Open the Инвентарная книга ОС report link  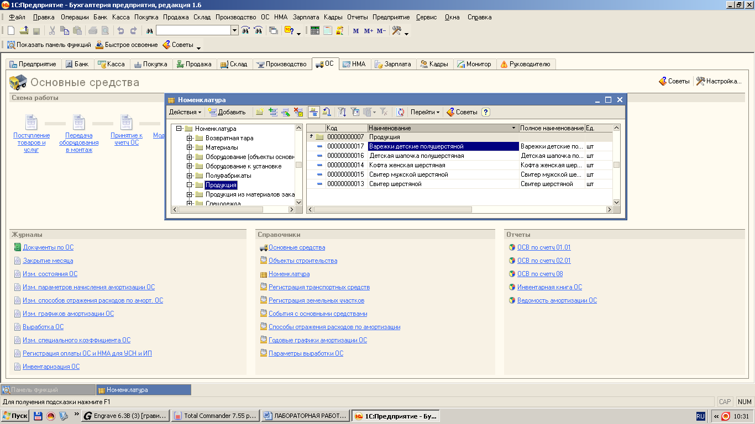[549, 287]
